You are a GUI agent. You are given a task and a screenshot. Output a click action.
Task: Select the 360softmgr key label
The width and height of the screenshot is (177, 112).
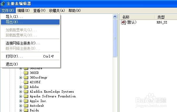(38, 77)
